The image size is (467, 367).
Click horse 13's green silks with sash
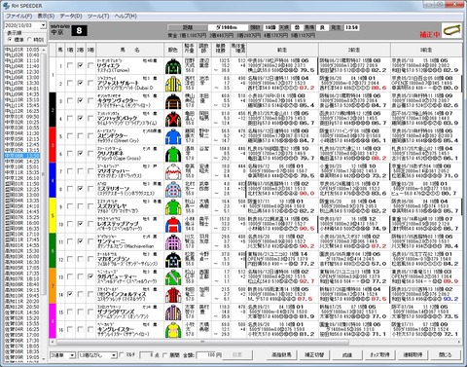(x=173, y=277)
